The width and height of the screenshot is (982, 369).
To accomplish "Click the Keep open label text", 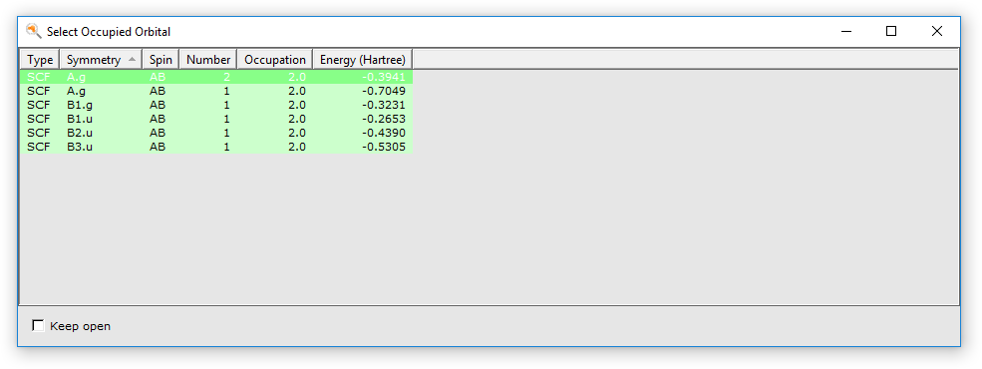I will pos(80,326).
